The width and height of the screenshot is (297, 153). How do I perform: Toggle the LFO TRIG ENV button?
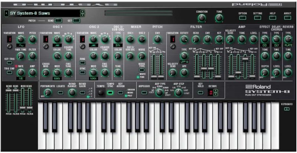click(x=9, y=72)
